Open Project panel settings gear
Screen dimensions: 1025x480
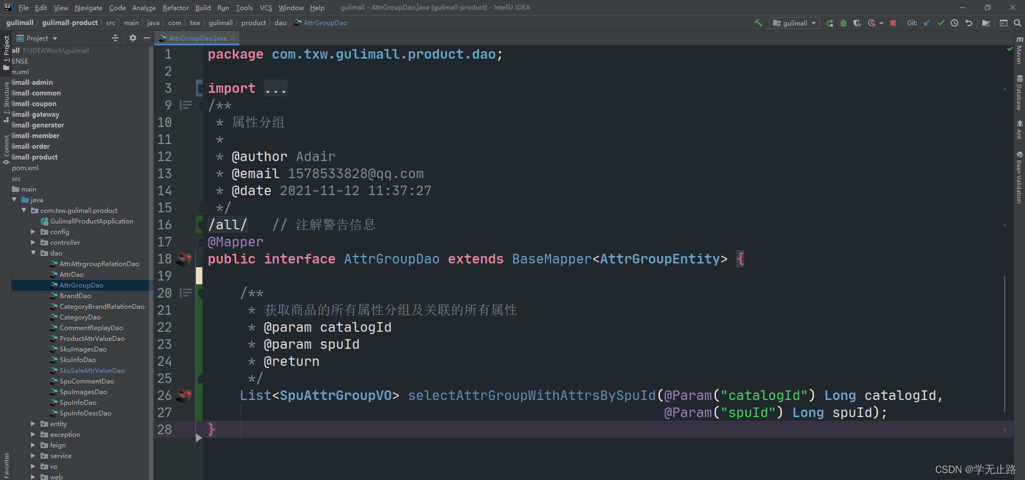click(x=133, y=38)
